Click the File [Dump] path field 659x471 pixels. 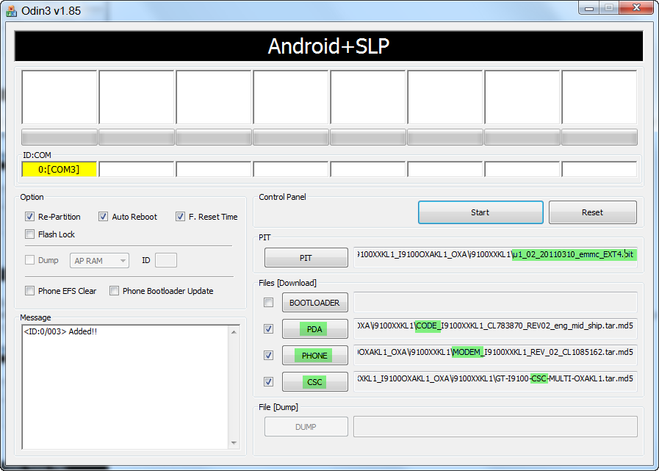pyautogui.click(x=495, y=427)
